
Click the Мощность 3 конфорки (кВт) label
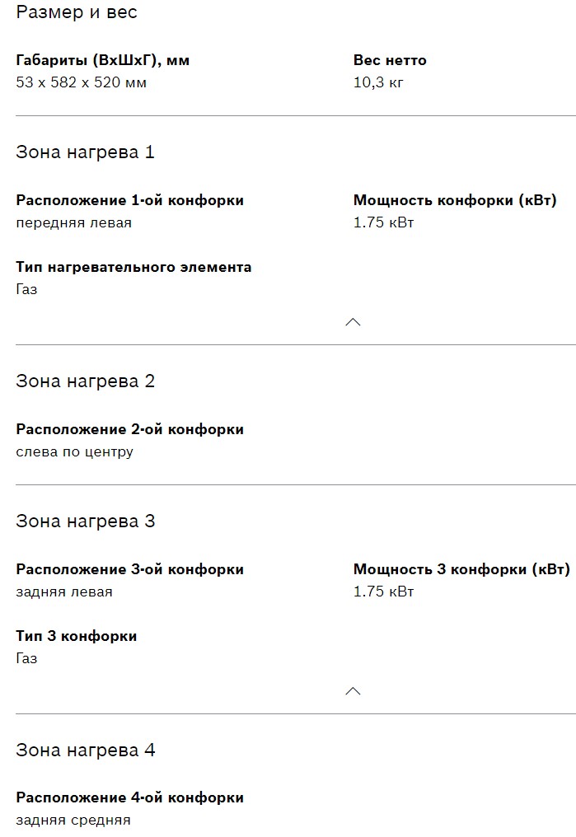[461, 569]
